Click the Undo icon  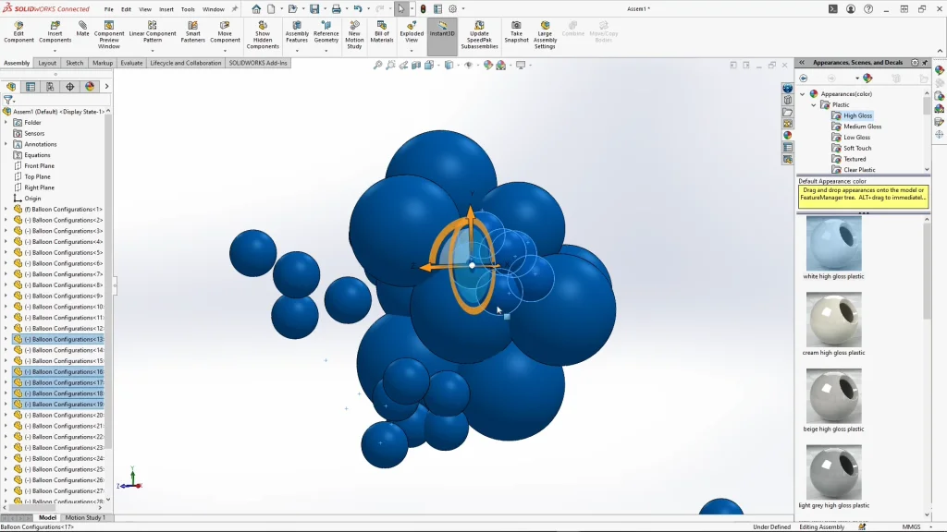click(x=358, y=9)
